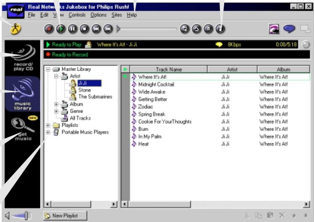Viewport: 314px width, 222px height.
Task: Select the artist Stone in the tree
Action: coord(84,90)
